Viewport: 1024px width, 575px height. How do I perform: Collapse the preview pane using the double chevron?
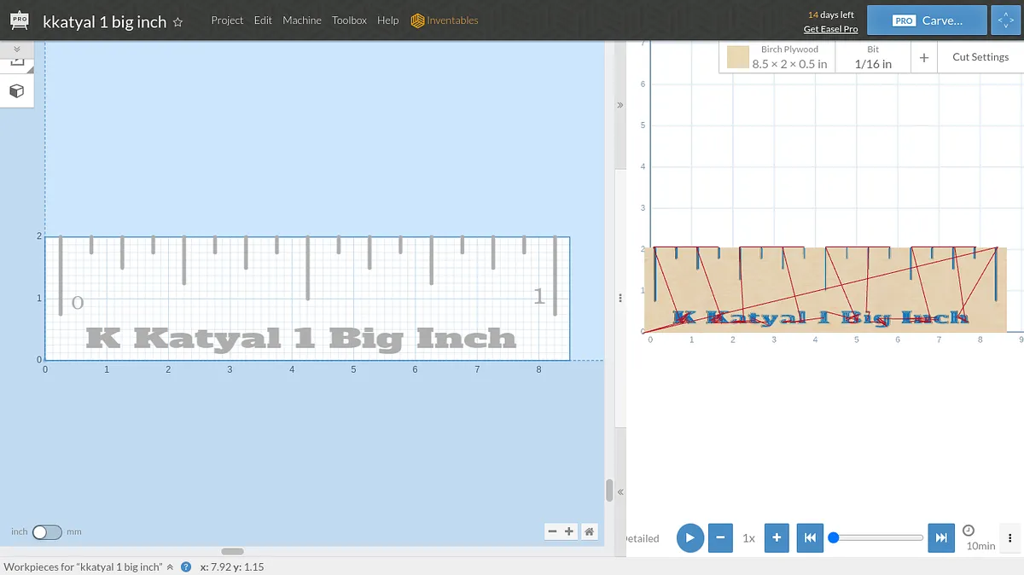[620, 105]
